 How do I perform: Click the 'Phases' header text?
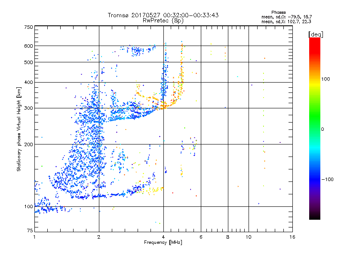[278, 12]
